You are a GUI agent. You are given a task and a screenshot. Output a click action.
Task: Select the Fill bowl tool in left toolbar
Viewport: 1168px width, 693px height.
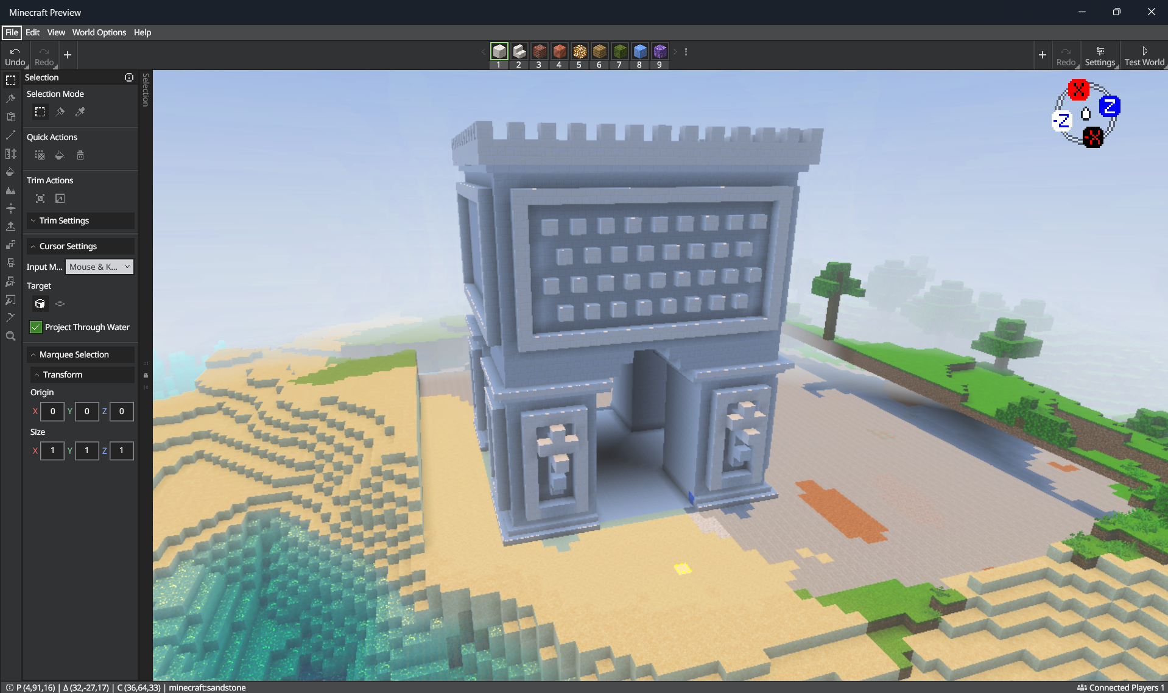[10, 172]
